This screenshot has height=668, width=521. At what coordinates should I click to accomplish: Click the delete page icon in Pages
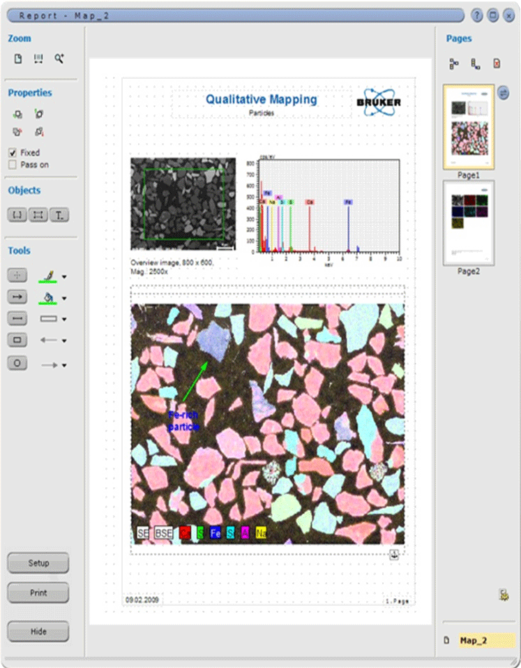[497, 64]
